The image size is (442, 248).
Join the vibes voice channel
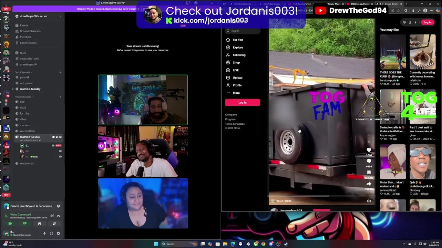point(23,119)
